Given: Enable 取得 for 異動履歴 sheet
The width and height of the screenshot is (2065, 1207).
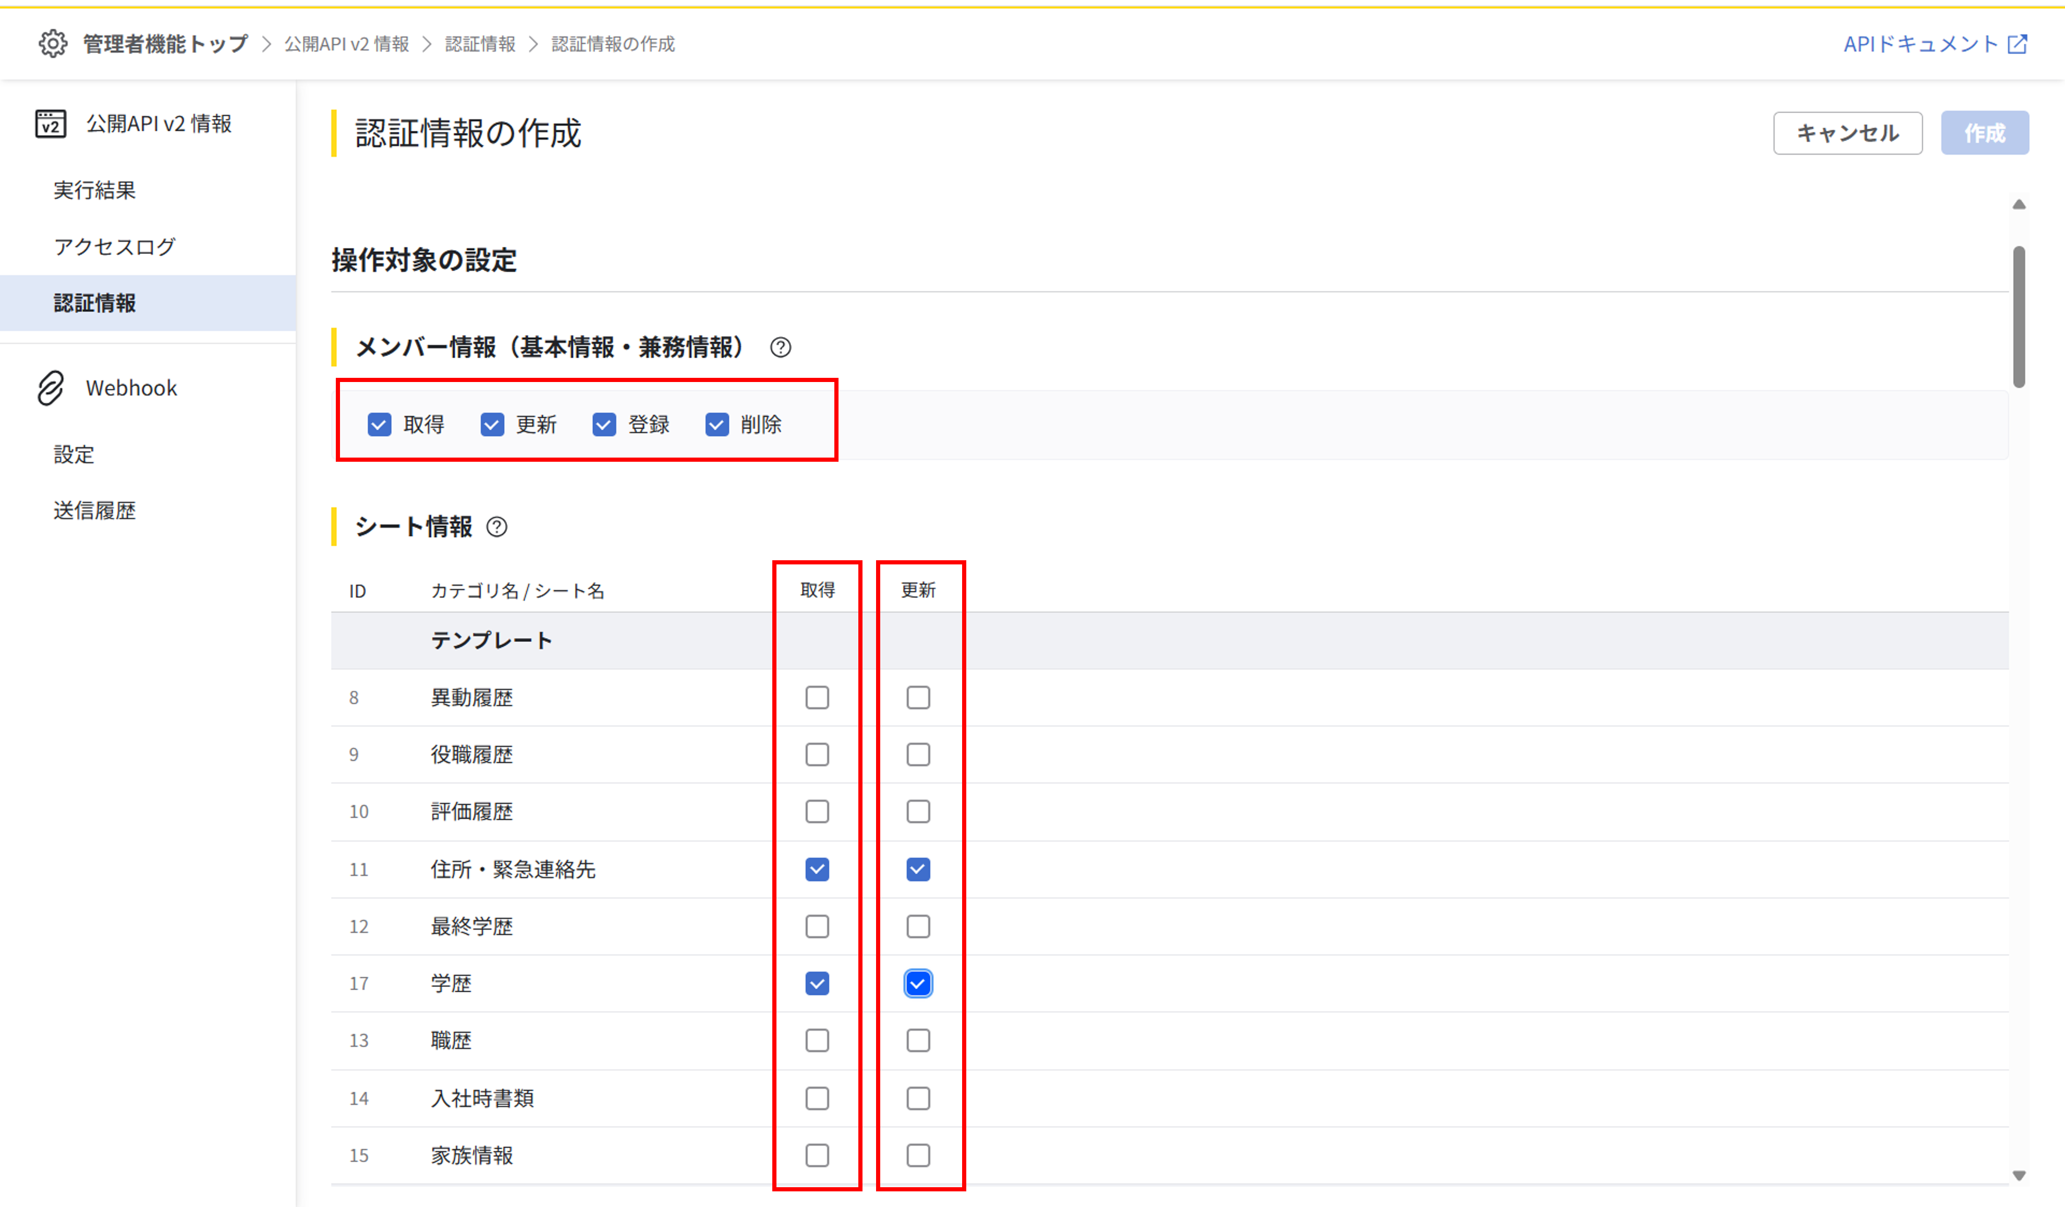Looking at the screenshot, I should point(817,697).
